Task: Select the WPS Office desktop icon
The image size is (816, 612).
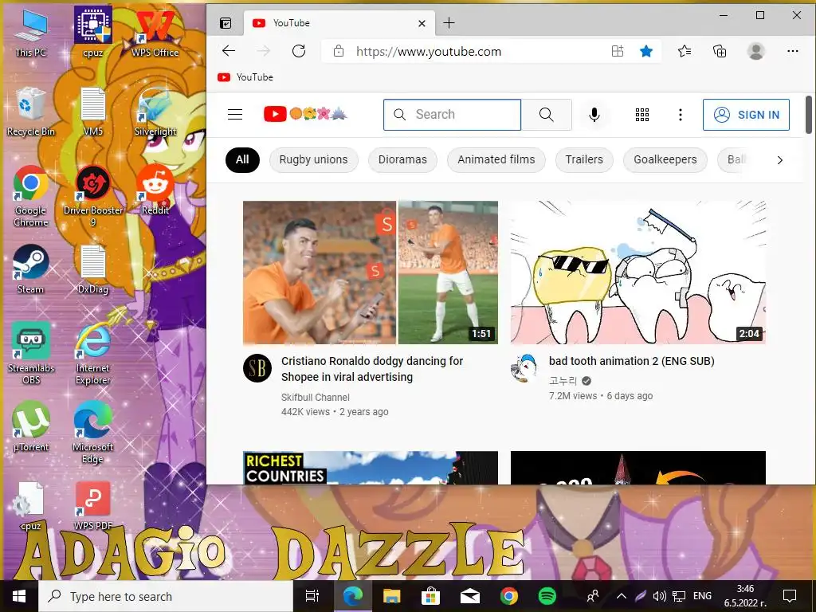Action: click(155, 32)
